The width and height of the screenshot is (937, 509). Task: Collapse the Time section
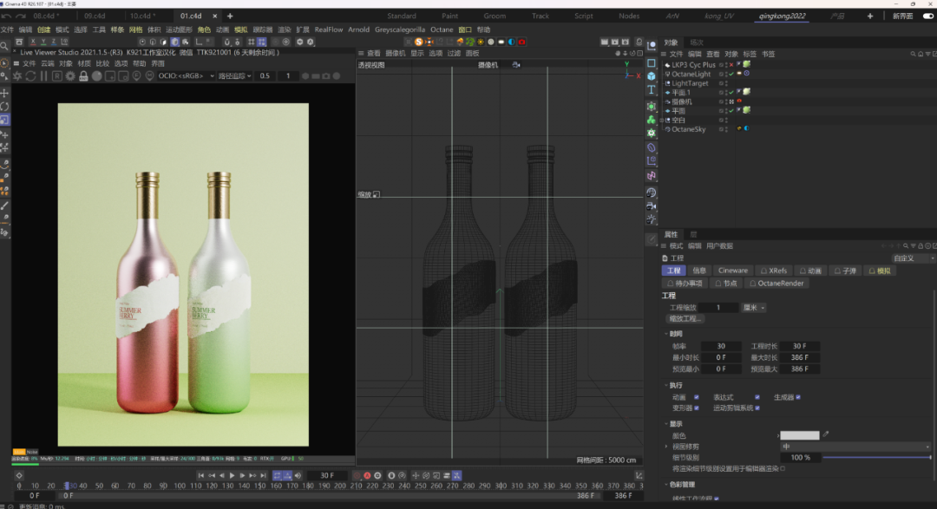click(x=666, y=334)
